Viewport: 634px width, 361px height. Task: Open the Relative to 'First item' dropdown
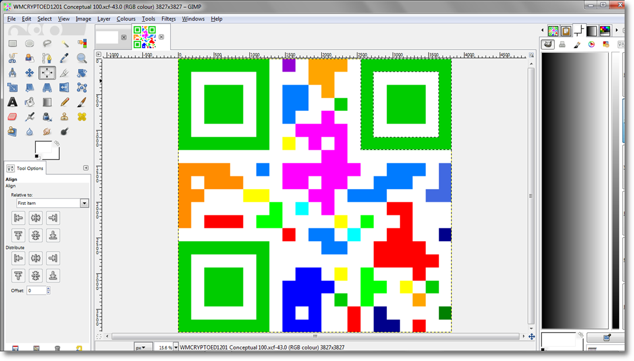pos(53,203)
